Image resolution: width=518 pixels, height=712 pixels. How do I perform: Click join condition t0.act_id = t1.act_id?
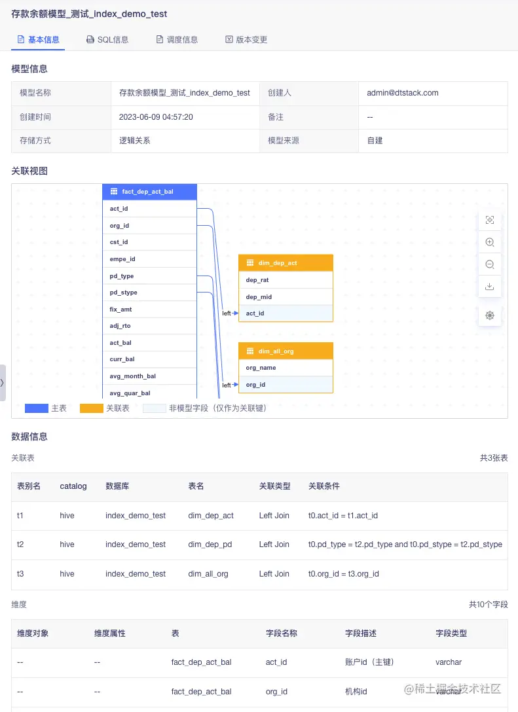click(x=343, y=516)
